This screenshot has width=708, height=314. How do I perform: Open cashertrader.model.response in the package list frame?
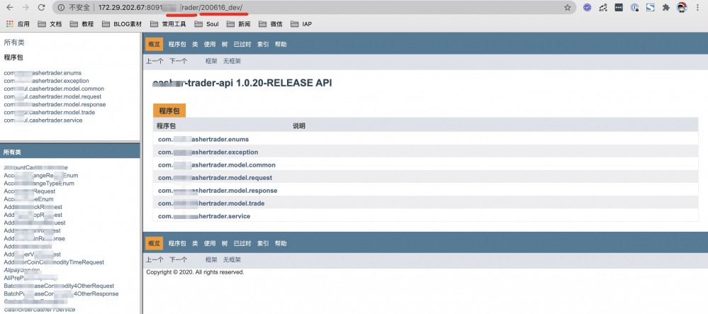click(x=55, y=104)
